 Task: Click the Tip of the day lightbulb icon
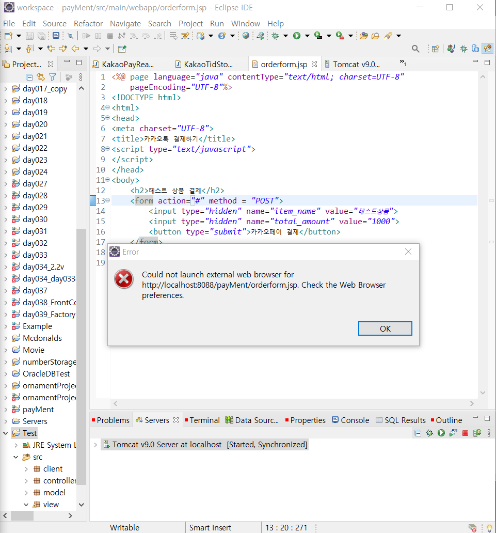(x=489, y=527)
